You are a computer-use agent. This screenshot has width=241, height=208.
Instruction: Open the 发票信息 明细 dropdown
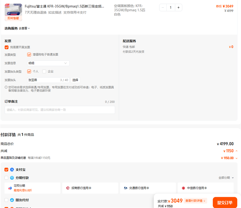tap(48, 63)
